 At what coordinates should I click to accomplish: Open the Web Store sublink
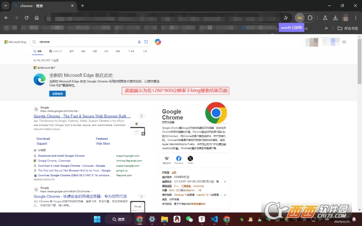click(x=103, y=144)
